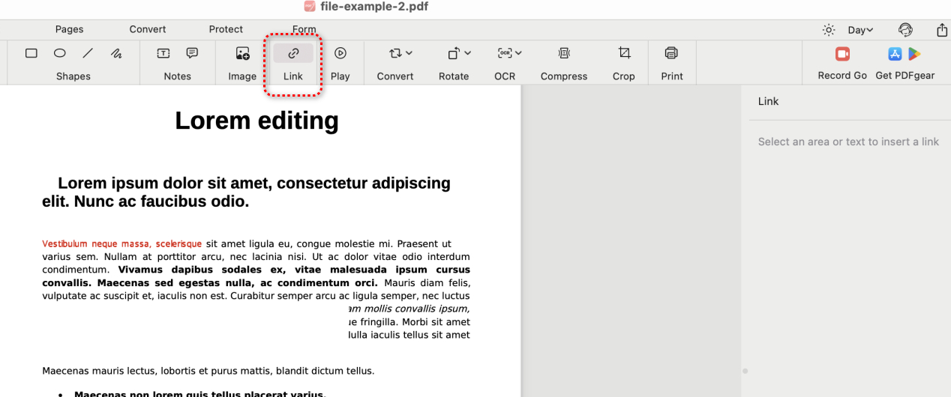Select the rectangle shape tool
Image resolution: width=951 pixels, height=397 pixels.
tap(31, 53)
